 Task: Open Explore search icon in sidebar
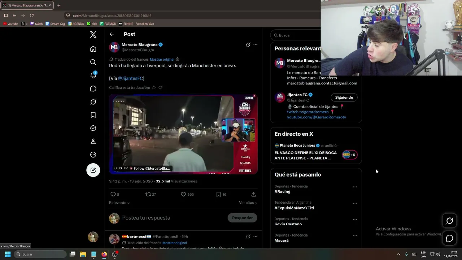point(93,62)
